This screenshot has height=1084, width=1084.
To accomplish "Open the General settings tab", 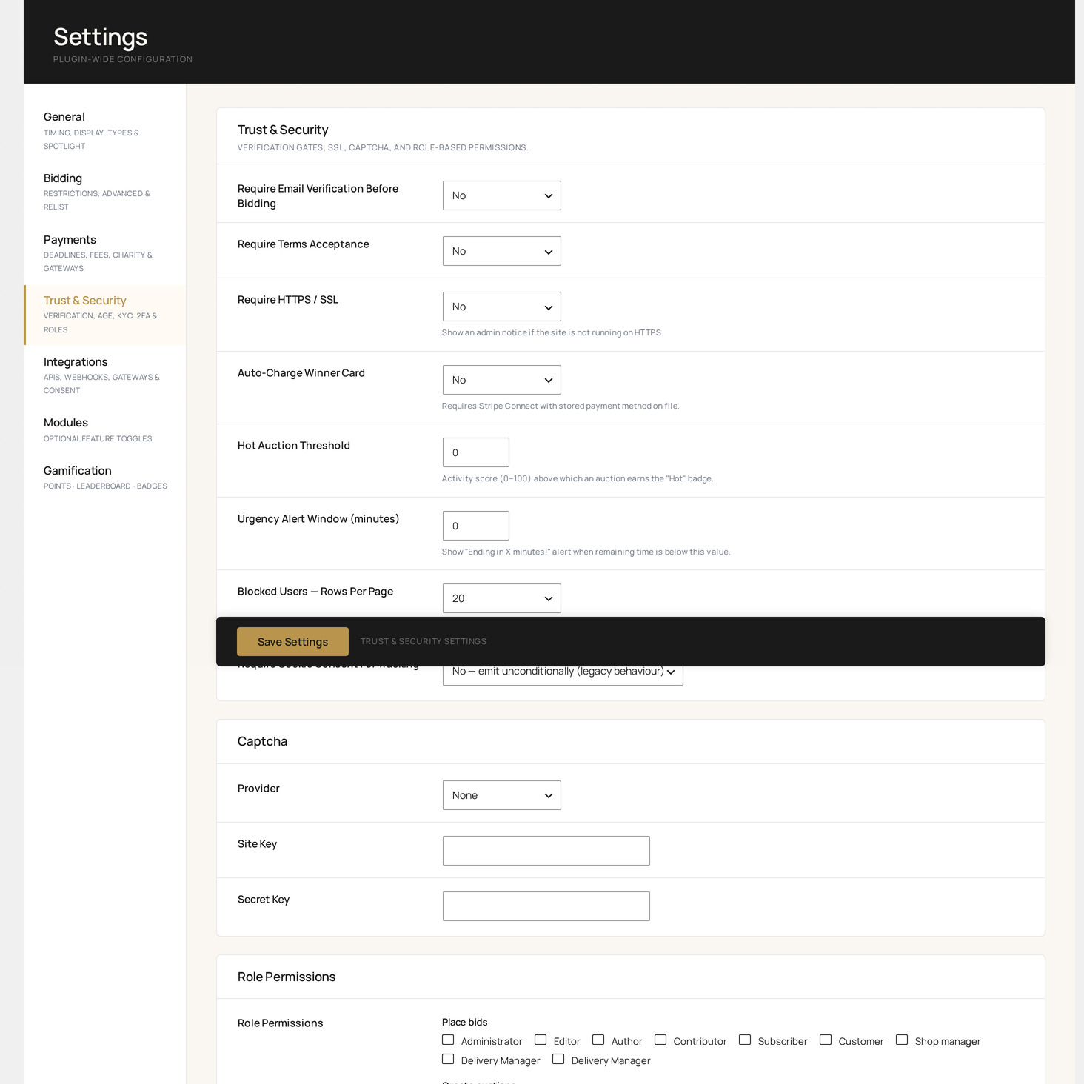I will click(x=104, y=131).
